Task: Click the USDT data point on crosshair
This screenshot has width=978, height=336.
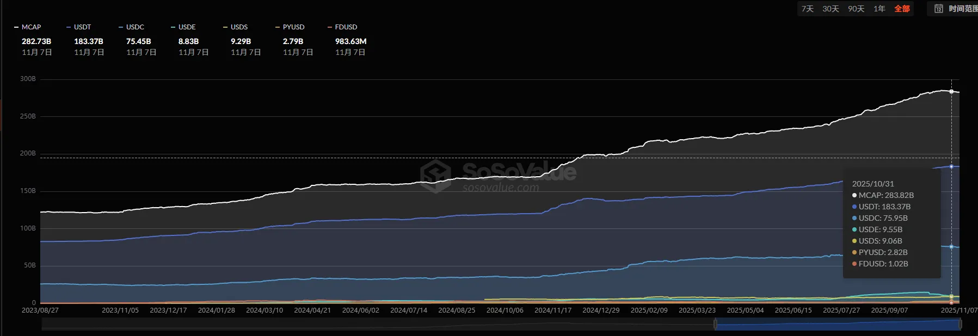Action: coord(951,166)
